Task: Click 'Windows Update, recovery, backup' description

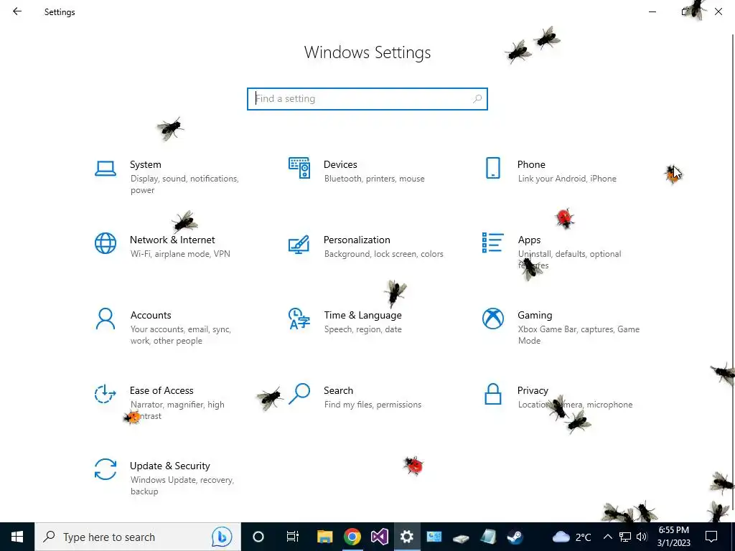Action: 182,486
